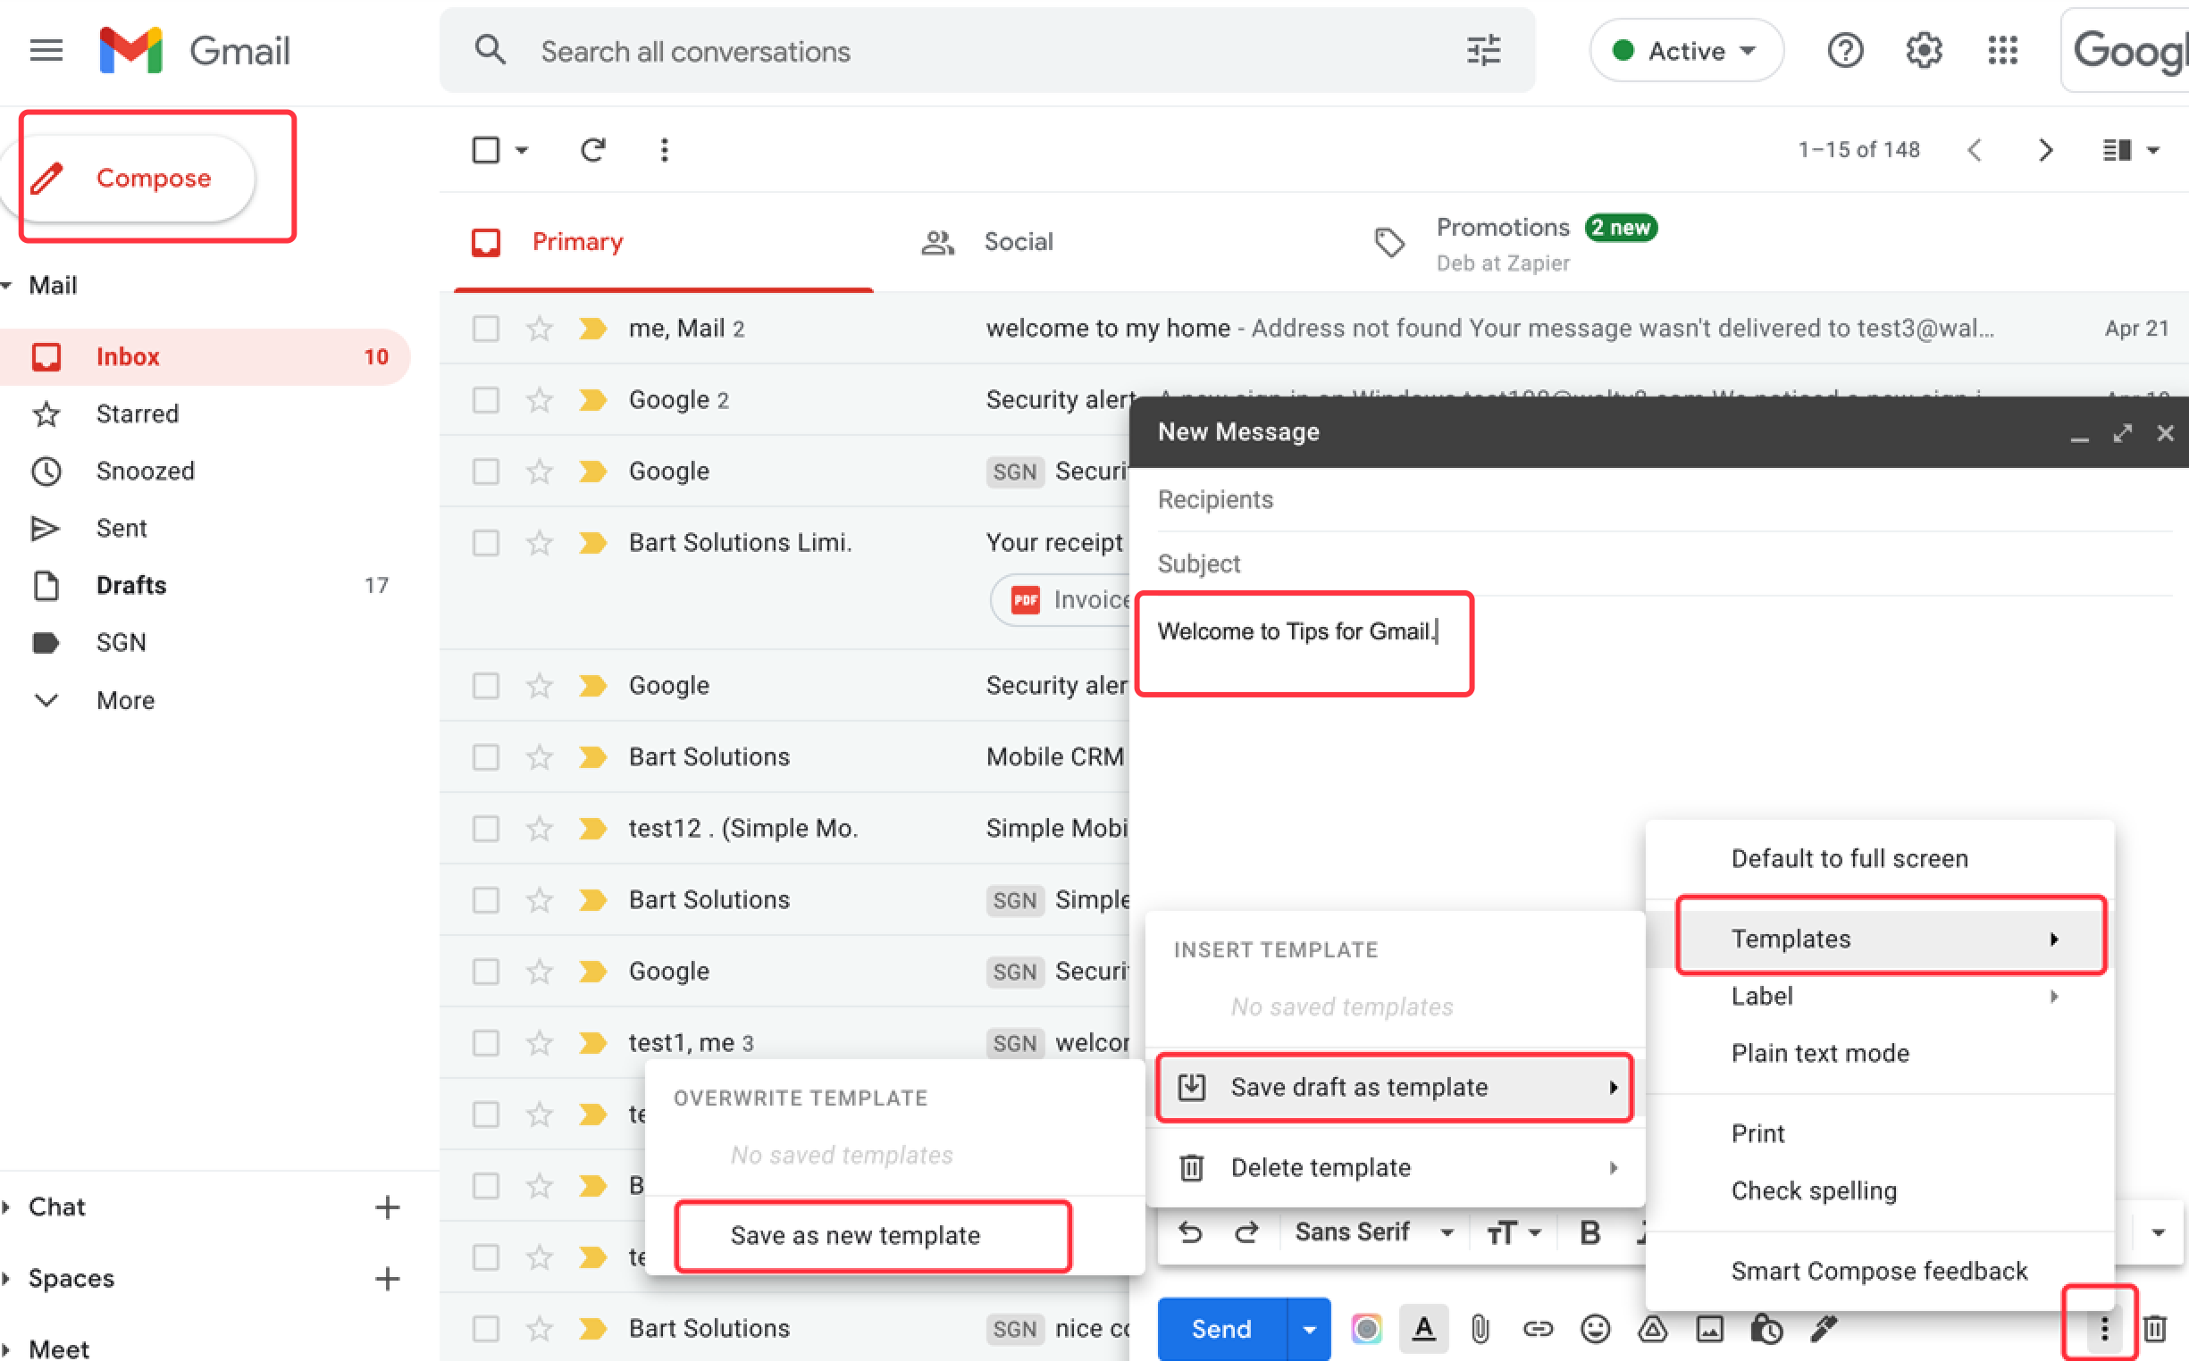Insert files using Google Drive
The width and height of the screenshot is (2189, 1361).
(1652, 1328)
